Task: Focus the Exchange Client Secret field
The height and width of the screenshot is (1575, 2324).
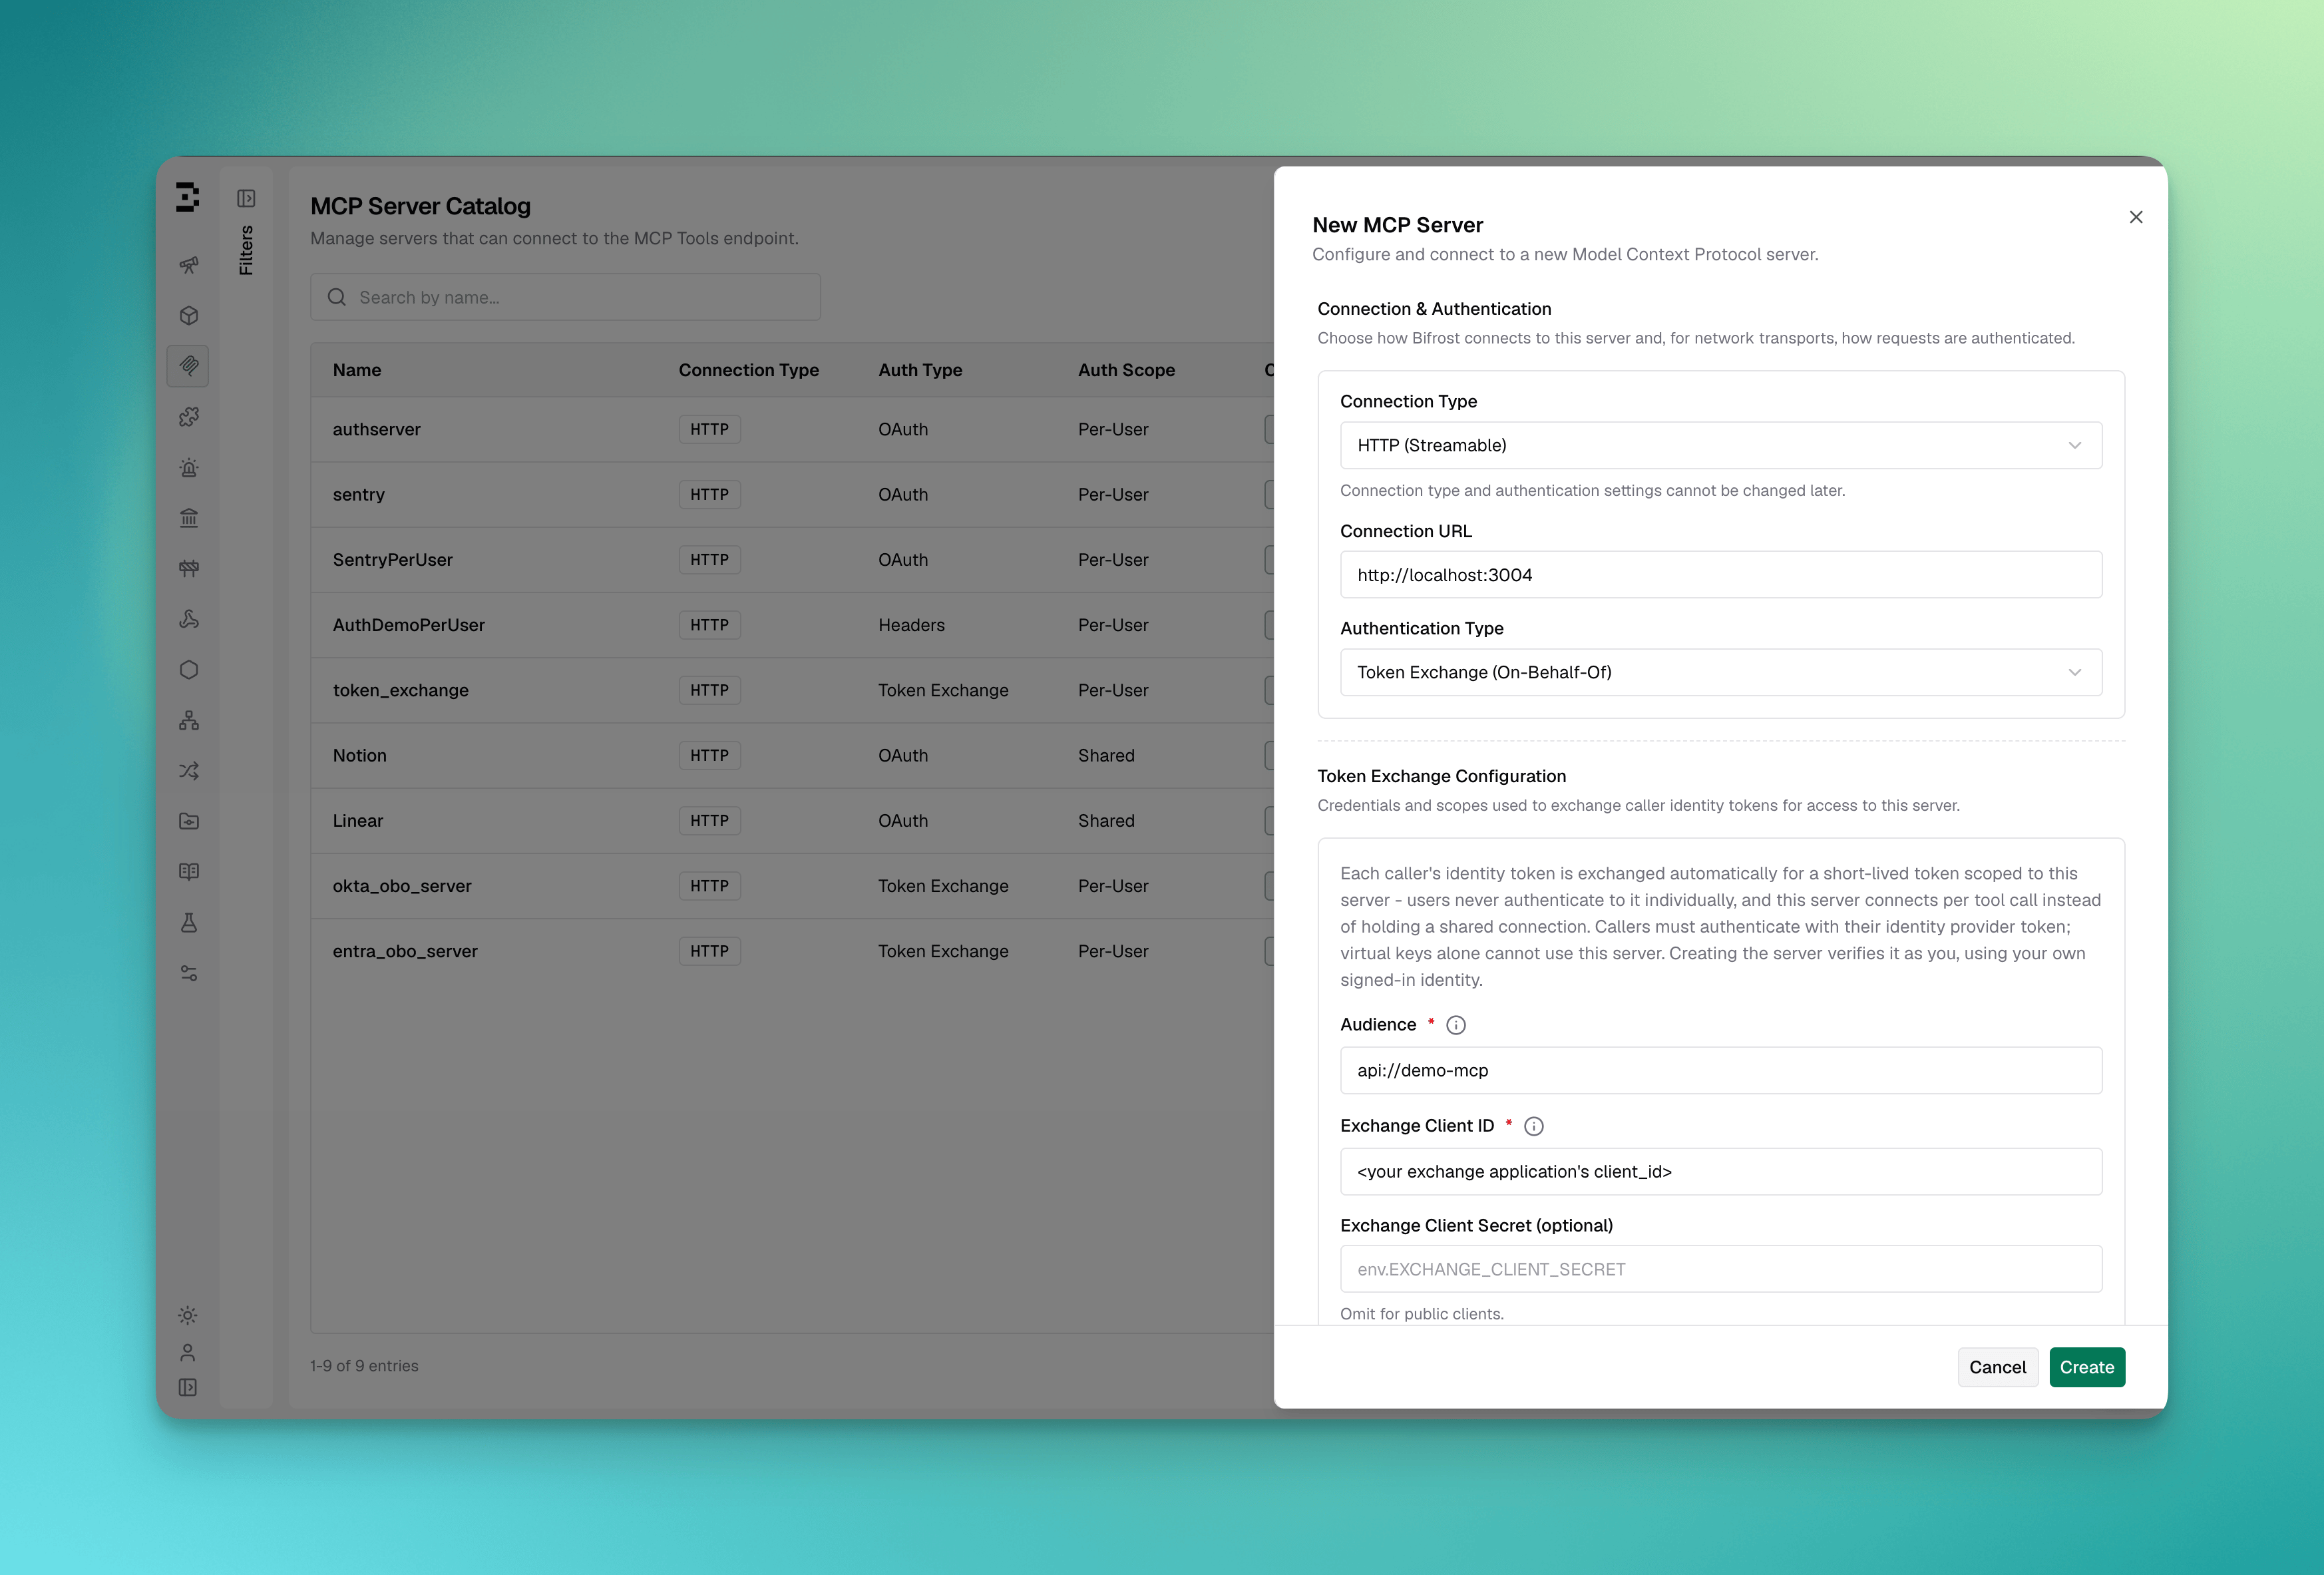Action: [1721, 1269]
